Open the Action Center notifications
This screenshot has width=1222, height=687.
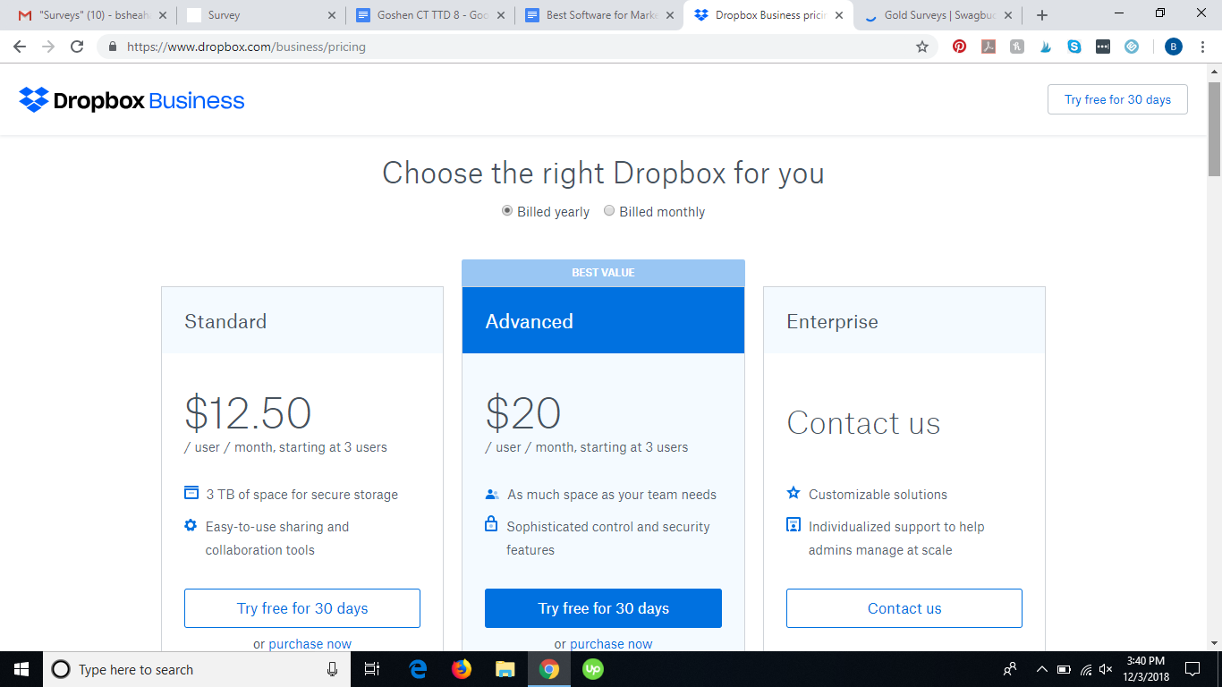tap(1192, 669)
